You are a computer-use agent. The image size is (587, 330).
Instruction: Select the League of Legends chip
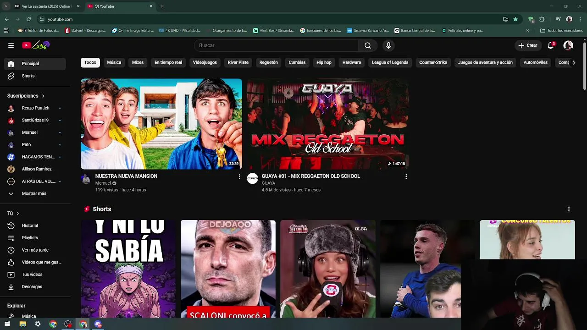390,62
